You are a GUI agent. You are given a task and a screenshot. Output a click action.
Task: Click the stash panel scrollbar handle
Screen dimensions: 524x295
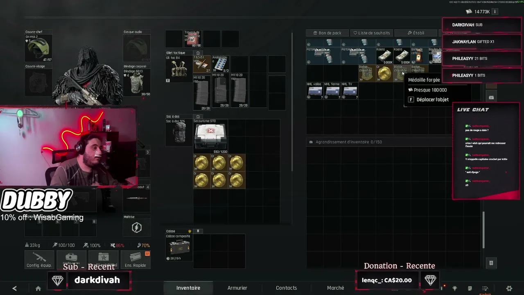[x=483, y=229]
